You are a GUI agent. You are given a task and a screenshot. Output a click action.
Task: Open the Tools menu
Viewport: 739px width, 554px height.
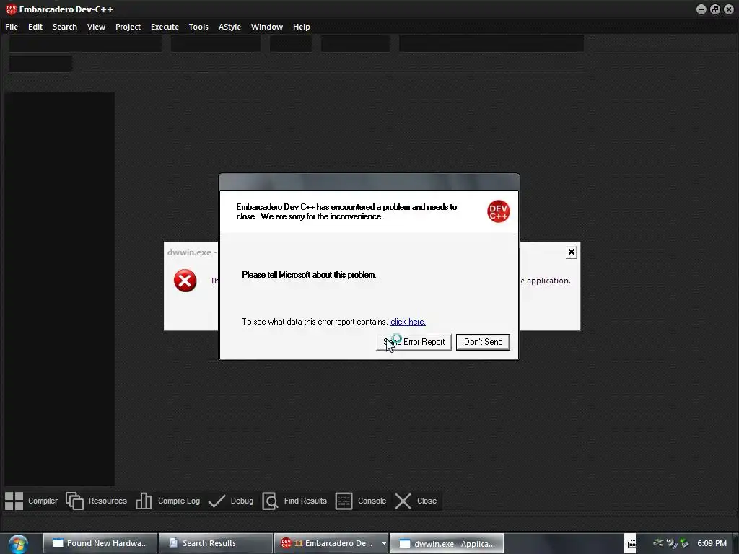[x=198, y=27]
